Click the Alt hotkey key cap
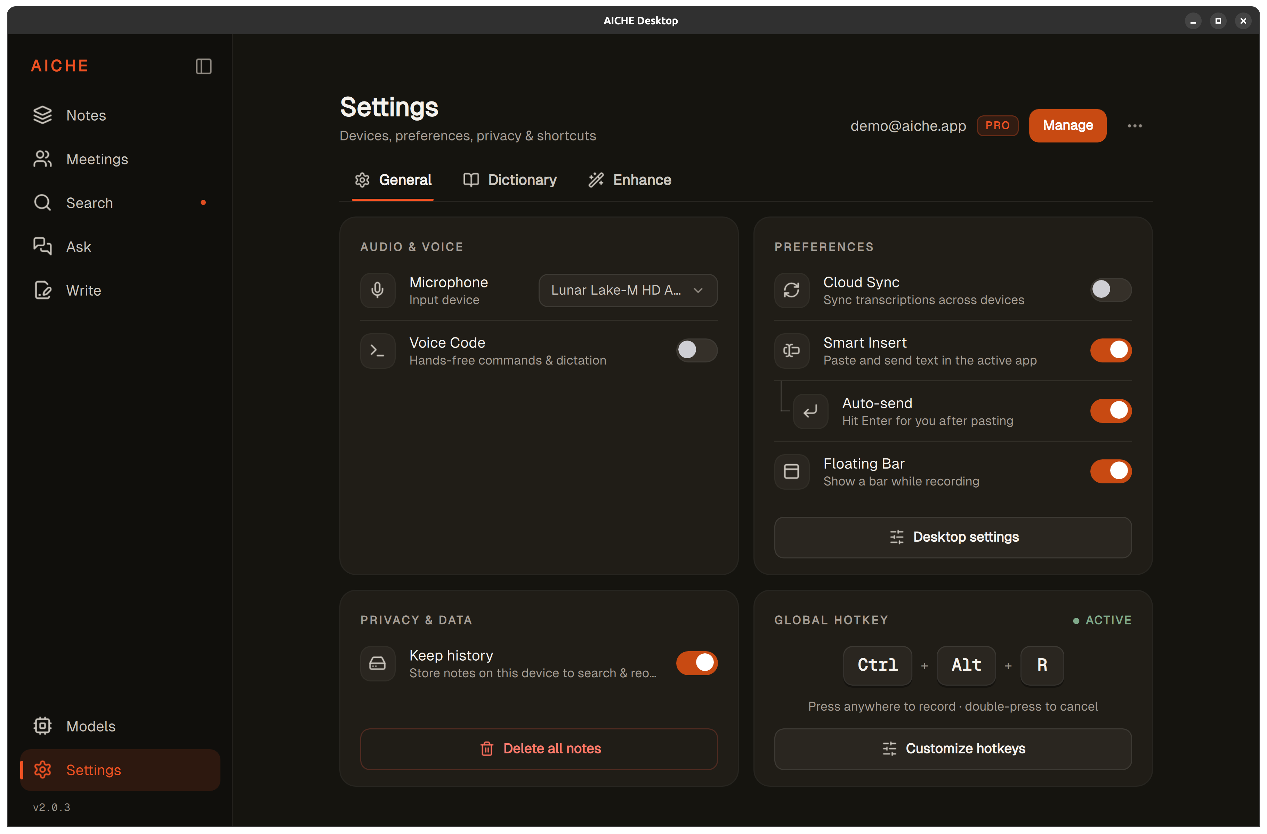The image size is (1267, 834). [x=966, y=665]
